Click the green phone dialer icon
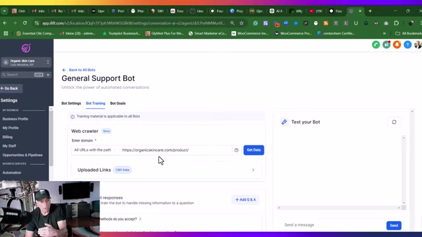The width and height of the screenshot is (422, 237). tap(376, 45)
